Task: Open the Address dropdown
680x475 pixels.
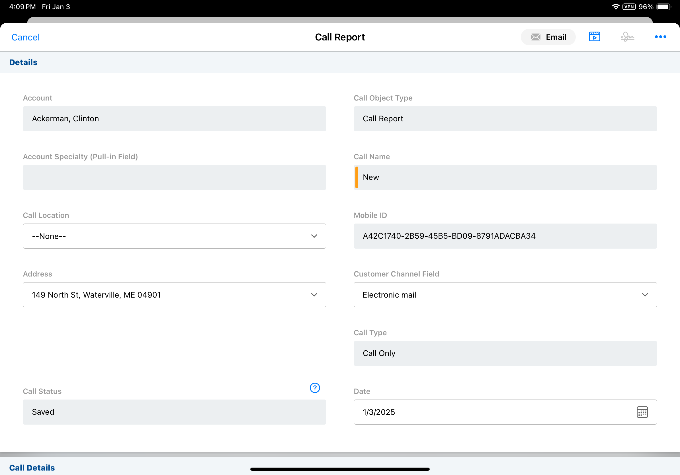Action: (x=175, y=295)
